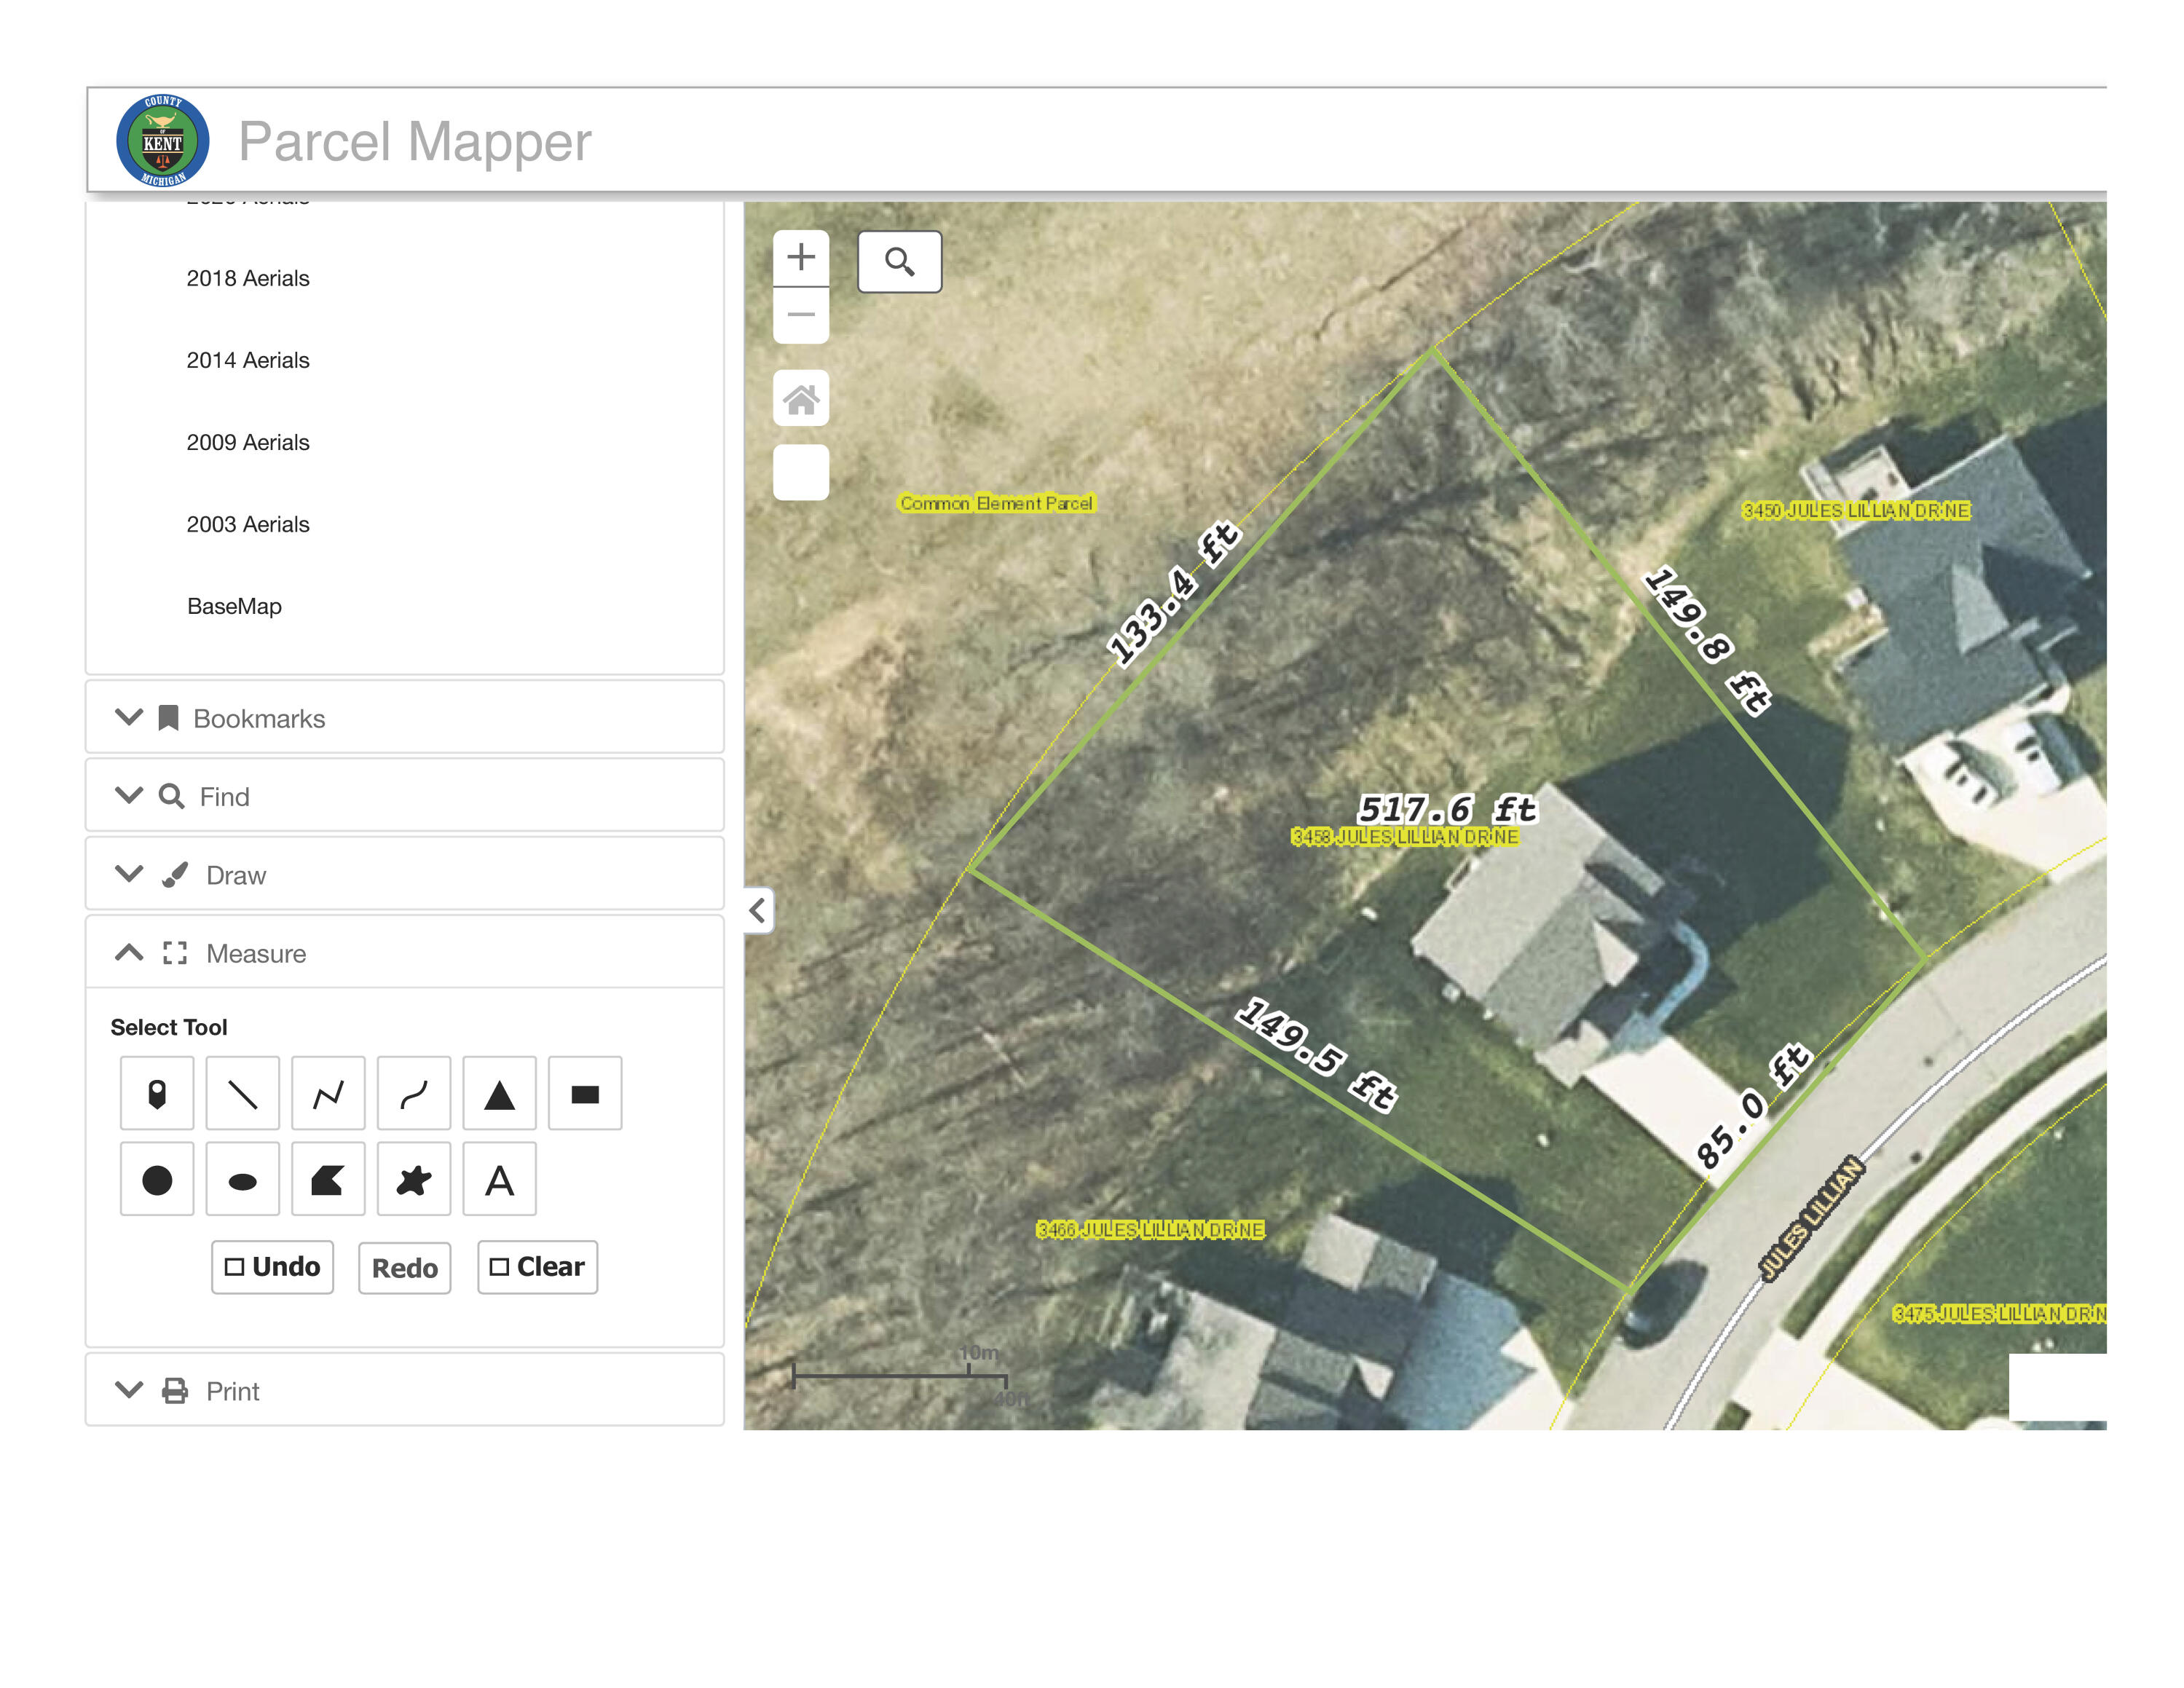The image size is (2184, 1688).
Task: Open the Bookmarks panel title
Action: (x=259, y=719)
